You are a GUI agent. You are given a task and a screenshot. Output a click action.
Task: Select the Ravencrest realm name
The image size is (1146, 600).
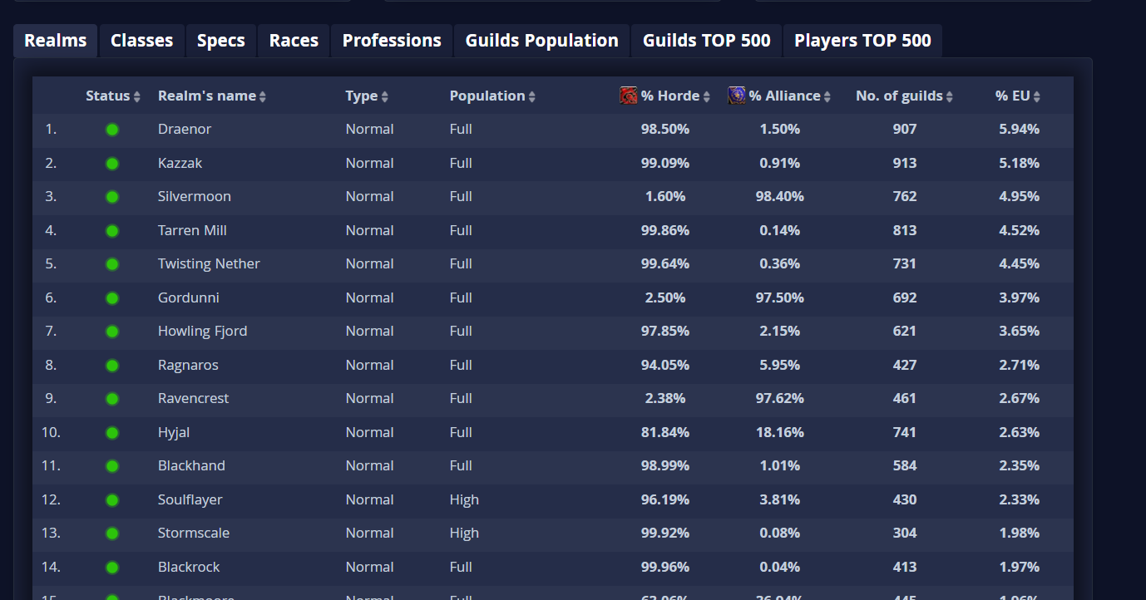pos(193,398)
